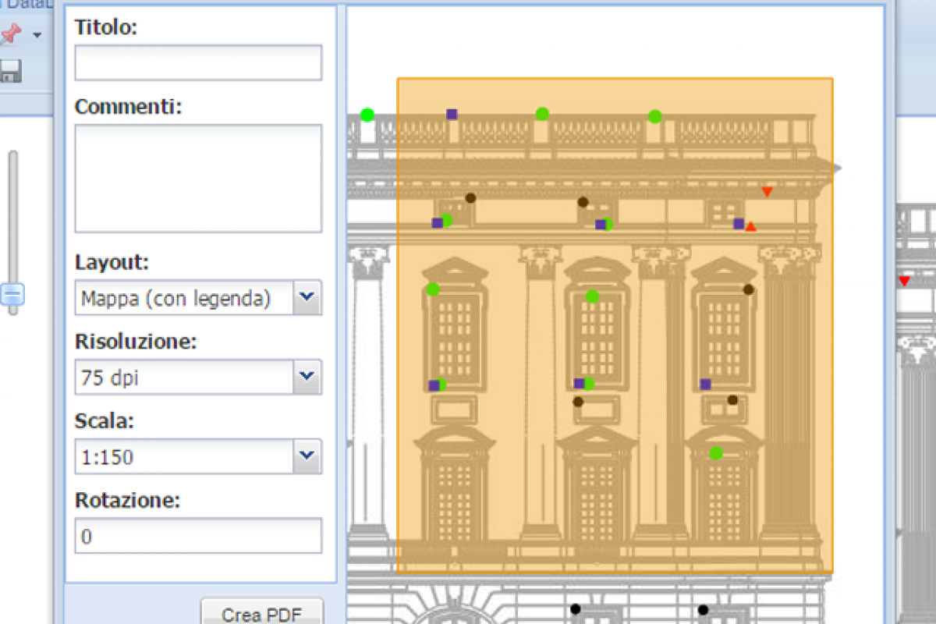Click the dark brown dot beside the upper right window
This screenshot has height=624, width=936.
click(x=749, y=289)
